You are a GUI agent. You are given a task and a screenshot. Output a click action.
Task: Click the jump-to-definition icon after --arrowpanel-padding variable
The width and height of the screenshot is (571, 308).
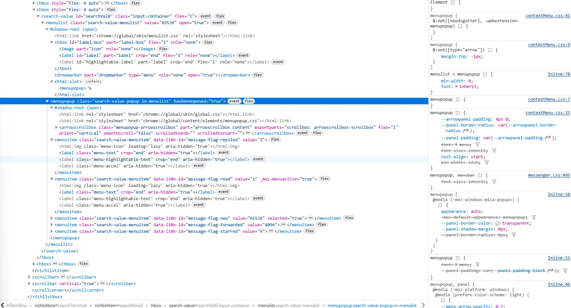pos(547,138)
